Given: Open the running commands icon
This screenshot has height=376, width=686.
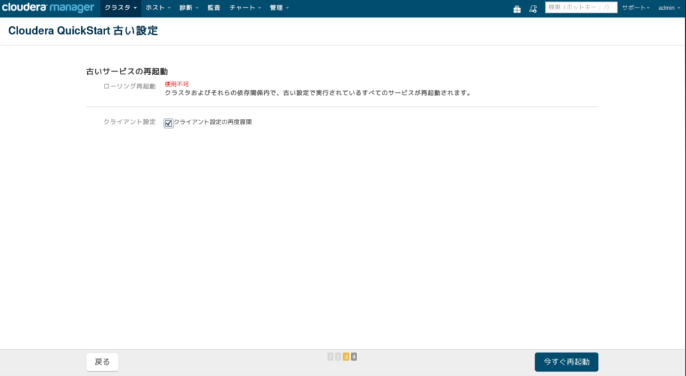Looking at the screenshot, I should point(533,9).
